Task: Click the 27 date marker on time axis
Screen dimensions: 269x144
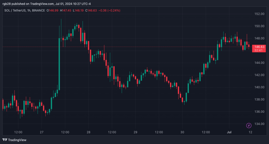Action: coord(42,132)
